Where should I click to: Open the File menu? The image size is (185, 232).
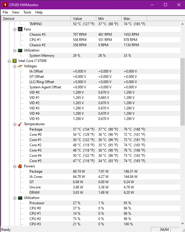tap(5, 12)
